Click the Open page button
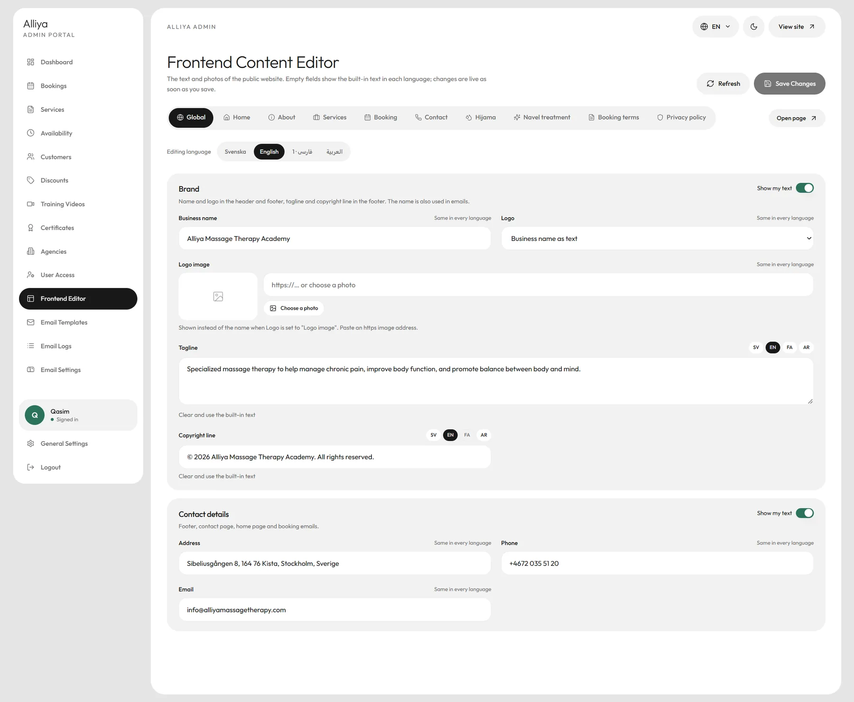Image resolution: width=854 pixels, height=702 pixels. pos(797,118)
